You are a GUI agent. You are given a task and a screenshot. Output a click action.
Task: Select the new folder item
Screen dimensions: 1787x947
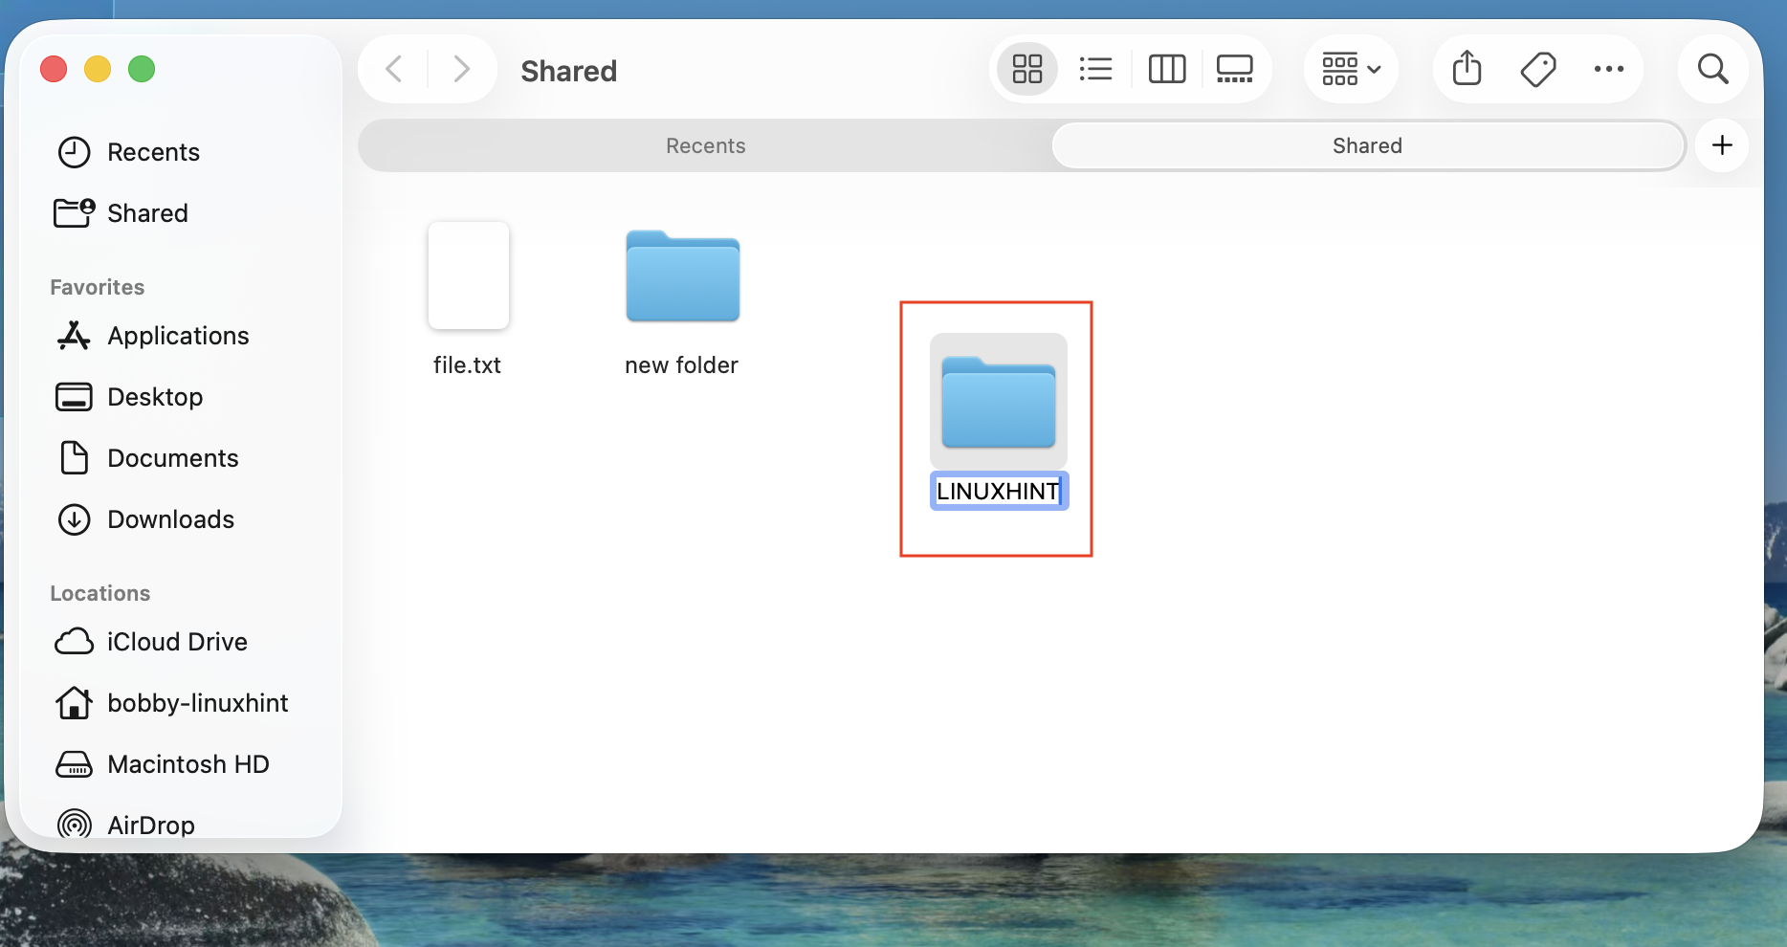point(682,277)
